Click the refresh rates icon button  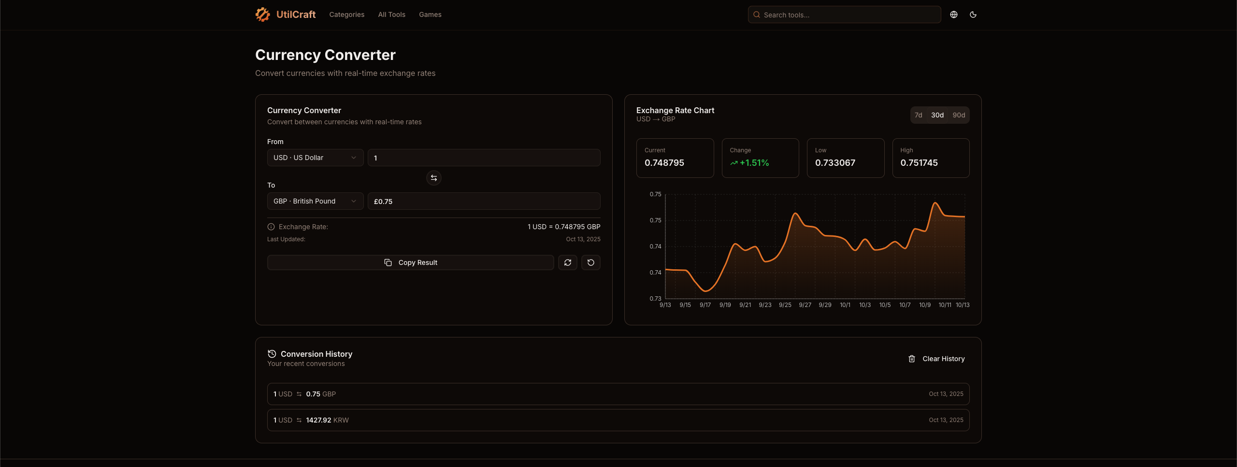pyautogui.click(x=568, y=263)
